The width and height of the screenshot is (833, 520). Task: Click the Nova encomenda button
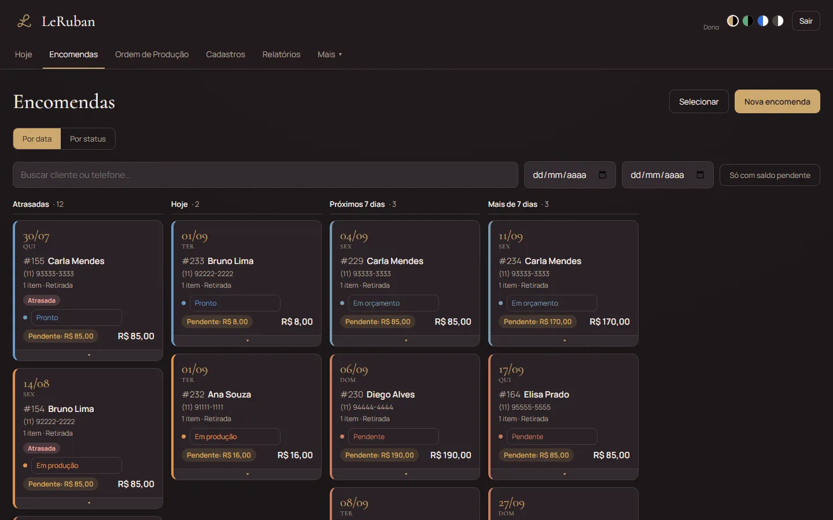(777, 102)
